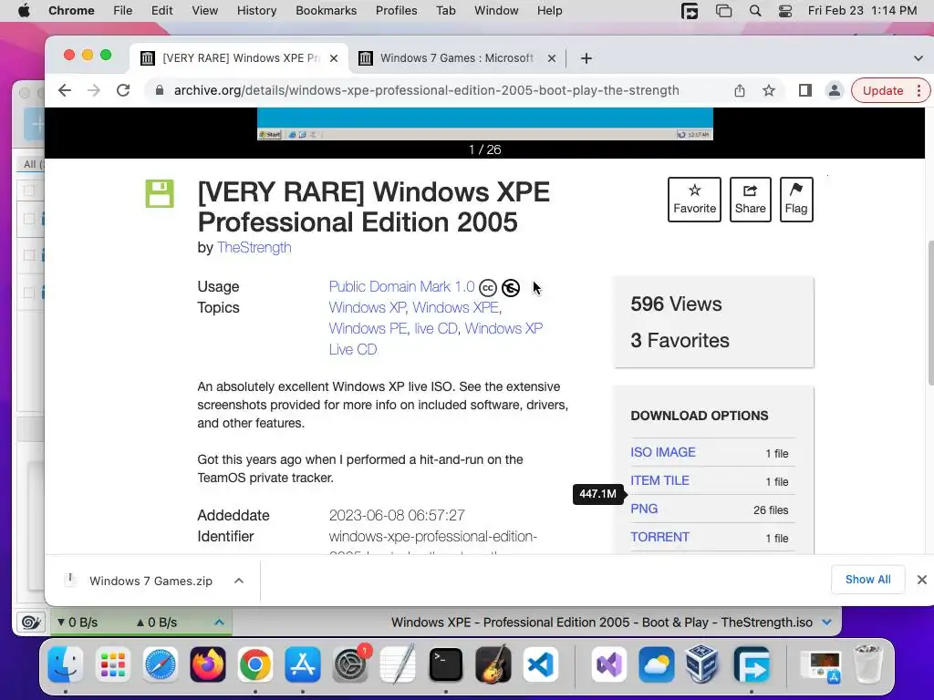
Task: Open Visual Studio Code from the Dock
Action: coord(541,664)
